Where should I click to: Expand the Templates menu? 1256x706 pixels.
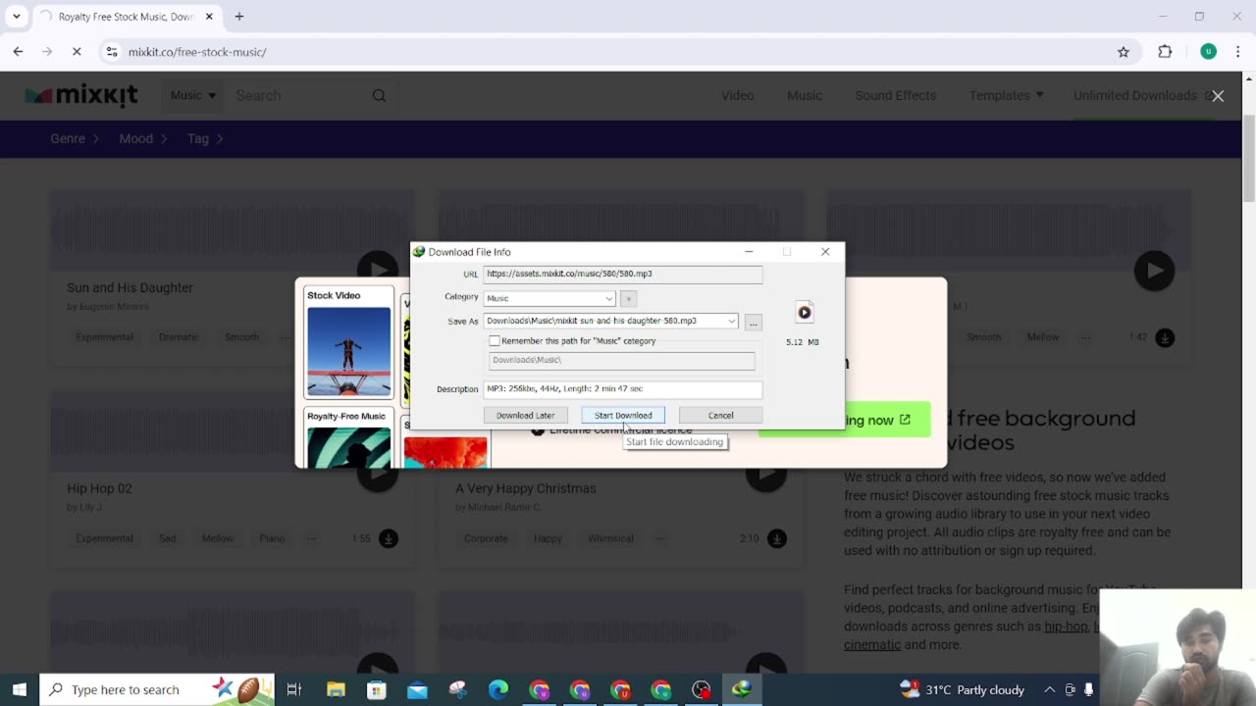1006,95
